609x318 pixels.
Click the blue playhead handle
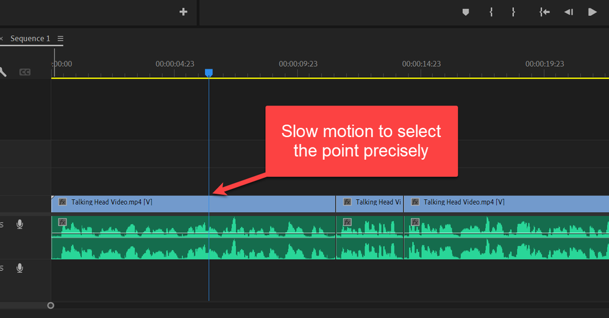pyautogui.click(x=208, y=72)
